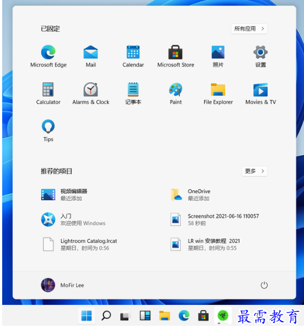The width and height of the screenshot is (304, 334).
Task: Open Microsoft Store from taskbar
Action: coord(203,315)
